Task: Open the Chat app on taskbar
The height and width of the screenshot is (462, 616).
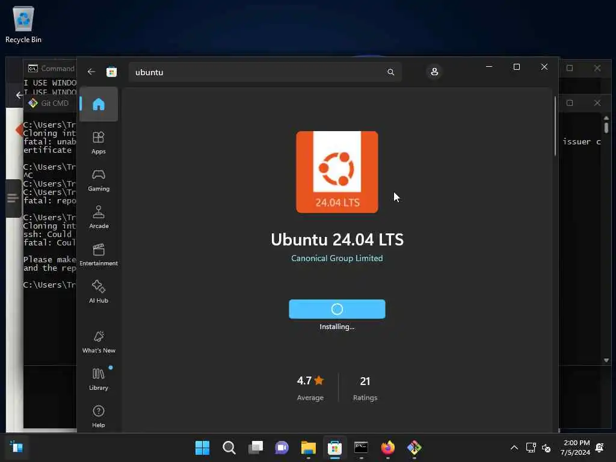Action: 282,448
